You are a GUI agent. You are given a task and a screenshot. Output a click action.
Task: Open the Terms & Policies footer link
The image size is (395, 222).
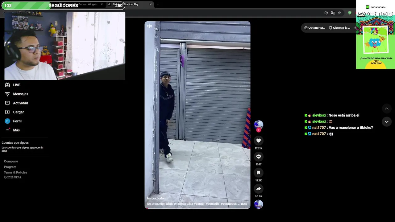pyautogui.click(x=15, y=173)
